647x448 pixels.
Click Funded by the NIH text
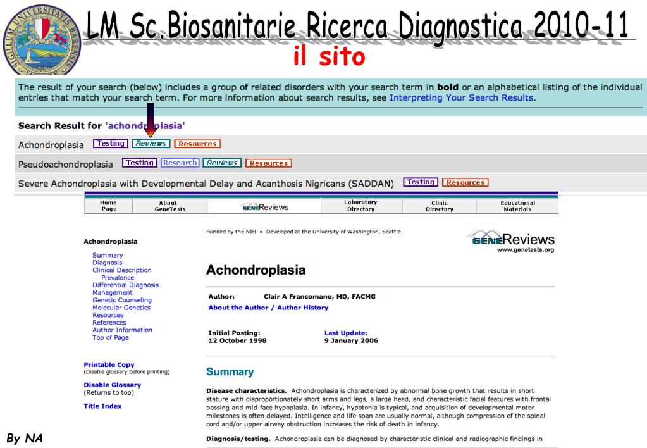click(x=231, y=232)
